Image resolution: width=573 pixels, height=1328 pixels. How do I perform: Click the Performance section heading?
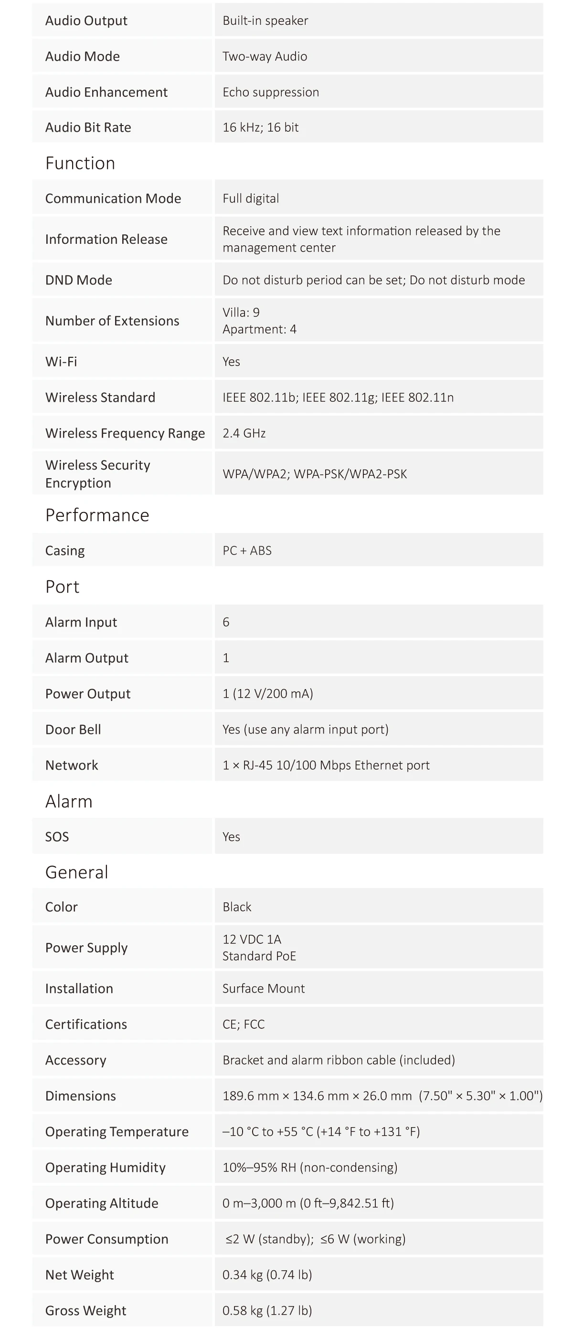pyautogui.click(x=97, y=515)
